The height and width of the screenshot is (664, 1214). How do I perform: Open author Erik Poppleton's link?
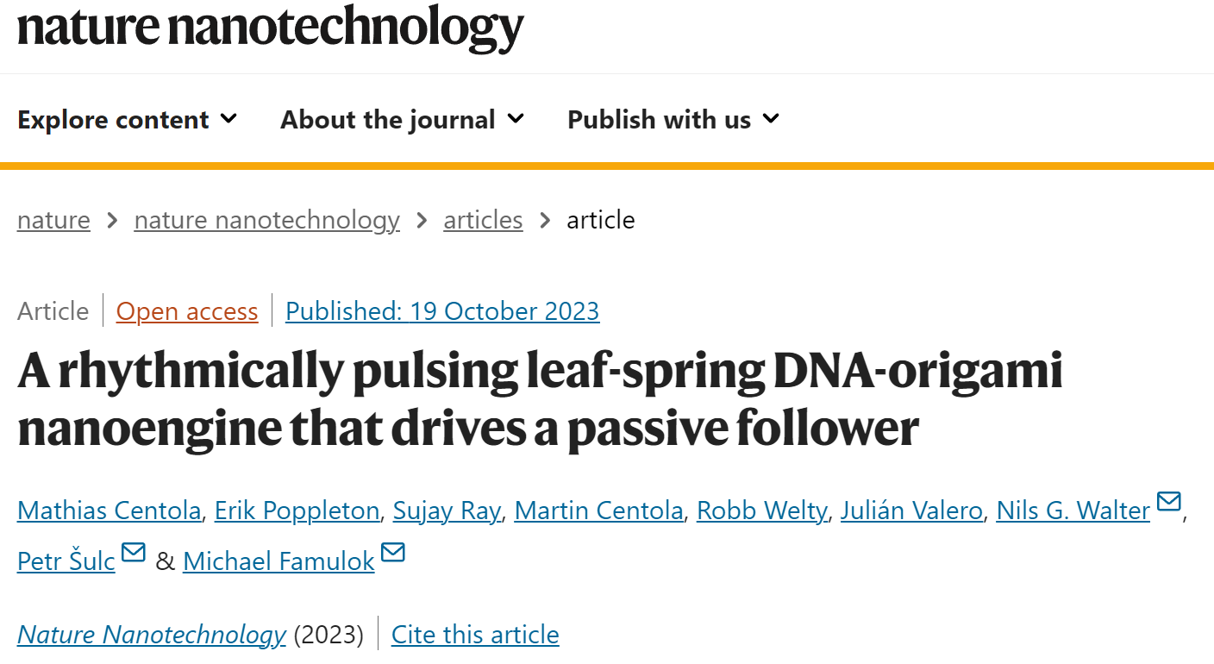click(297, 511)
